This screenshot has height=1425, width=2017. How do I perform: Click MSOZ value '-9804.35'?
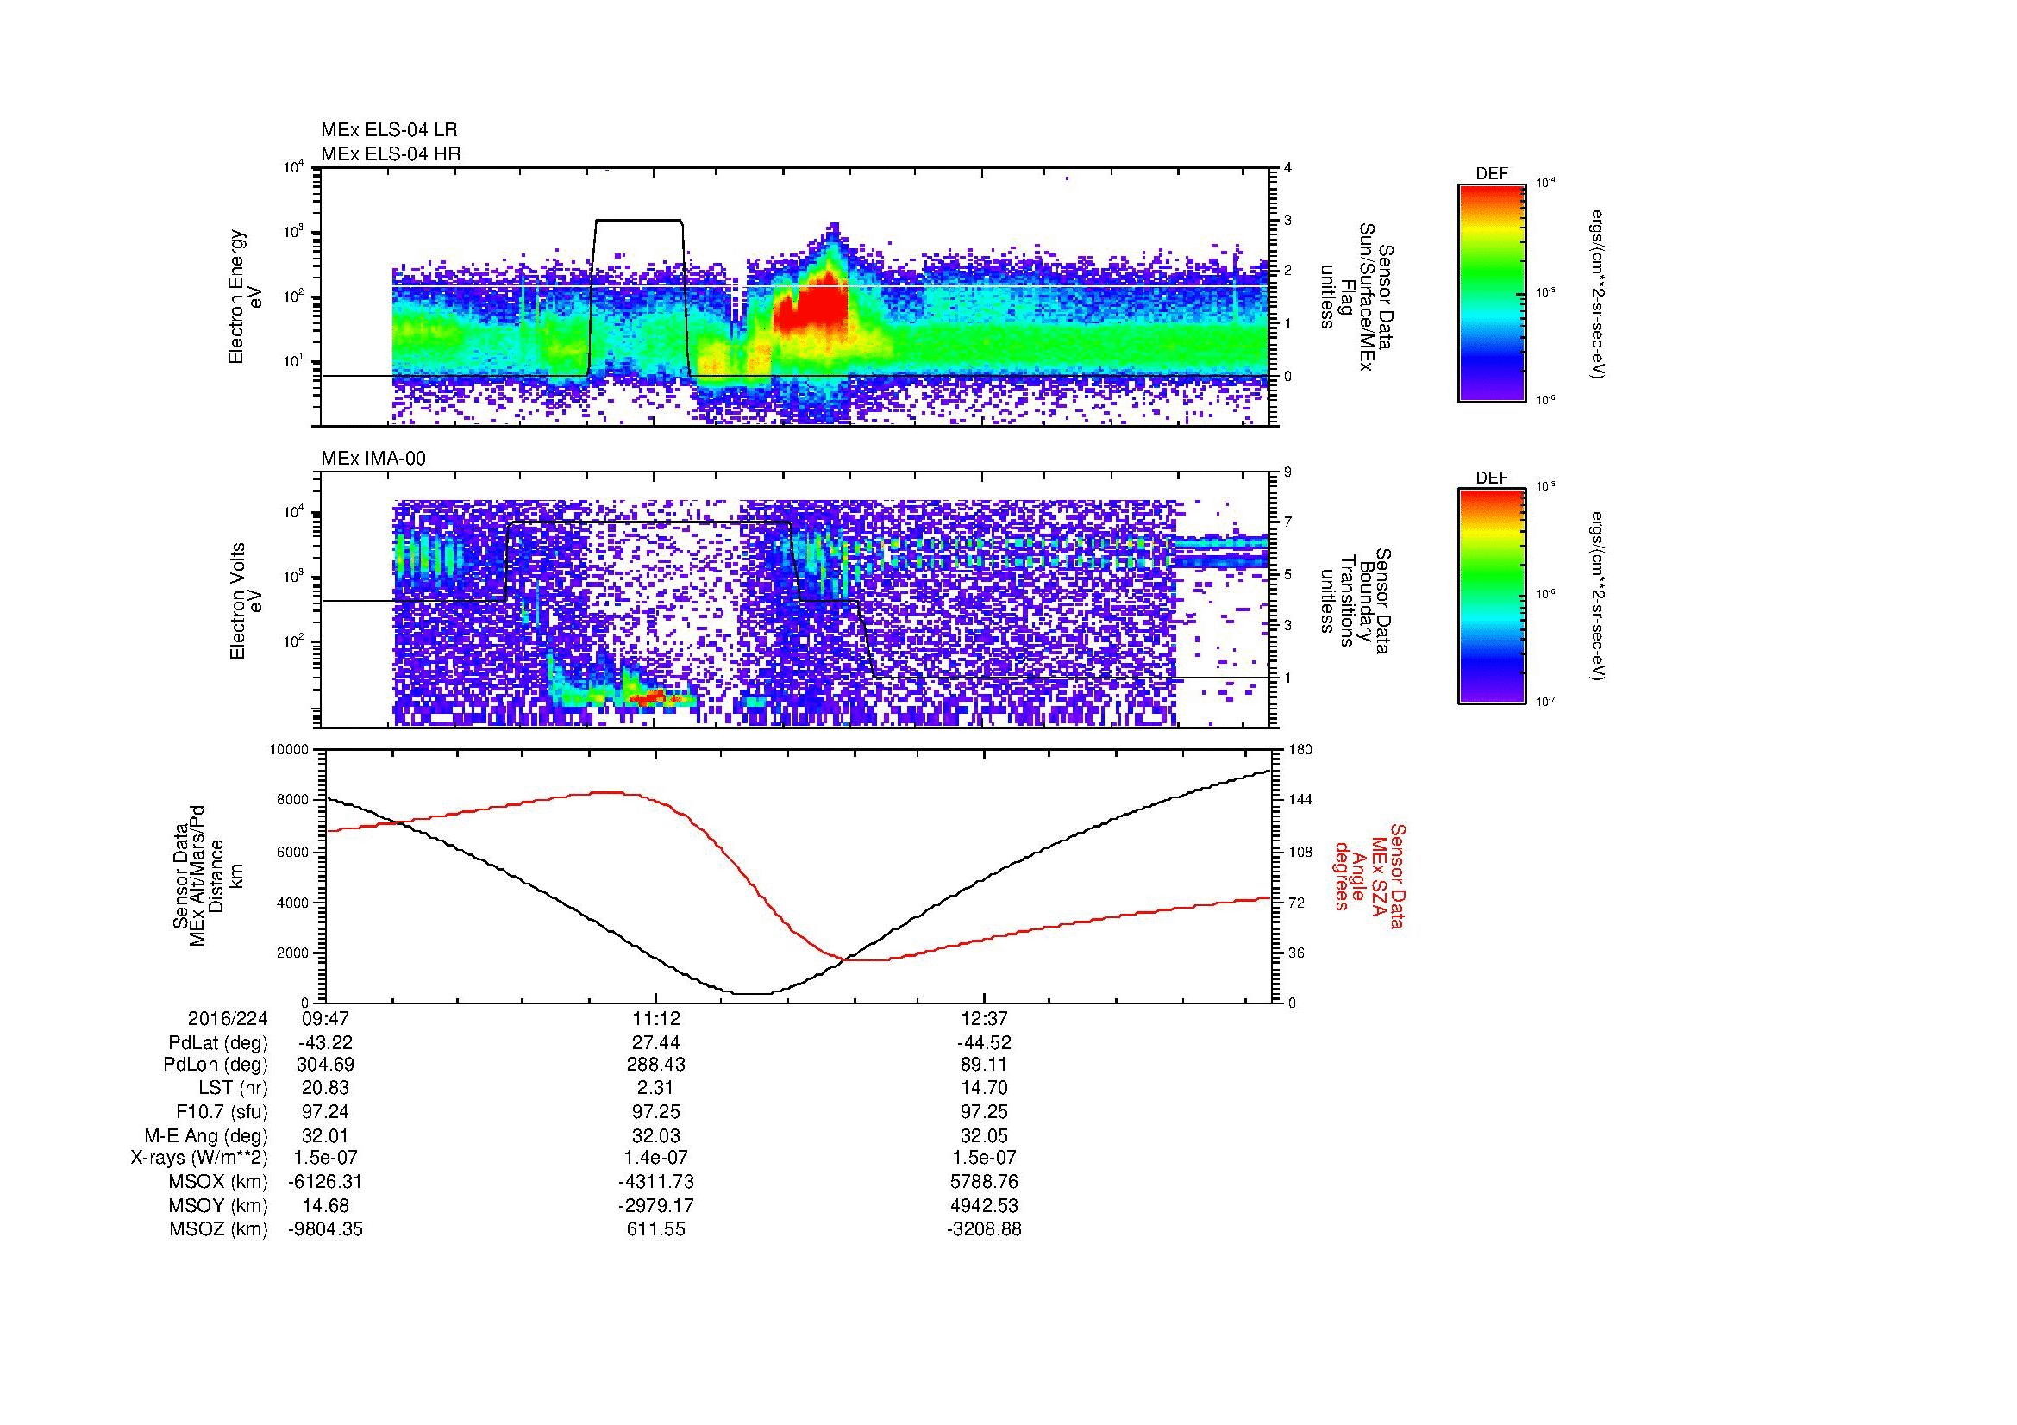pos(326,1229)
